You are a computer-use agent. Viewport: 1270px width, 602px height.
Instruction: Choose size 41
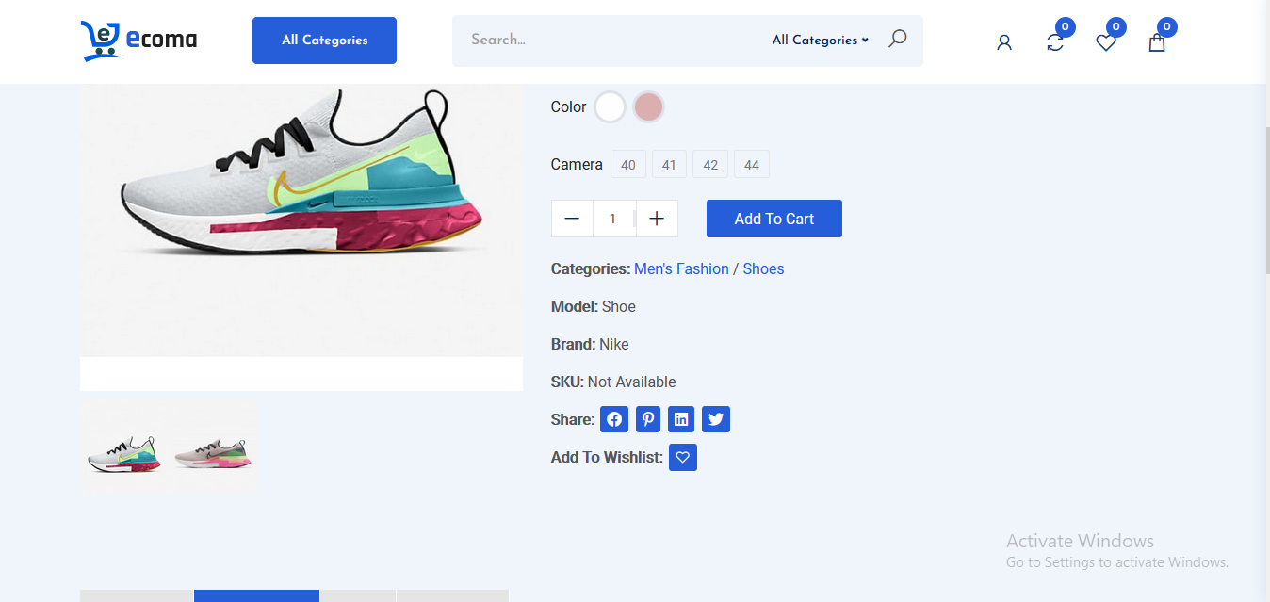[x=669, y=165]
